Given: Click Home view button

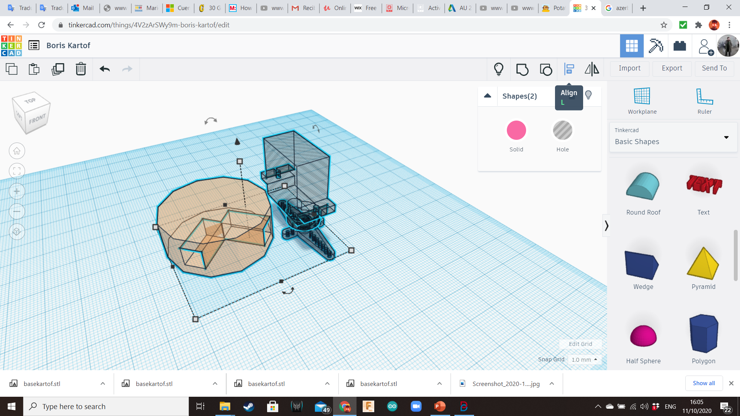Looking at the screenshot, I should [17, 151].
